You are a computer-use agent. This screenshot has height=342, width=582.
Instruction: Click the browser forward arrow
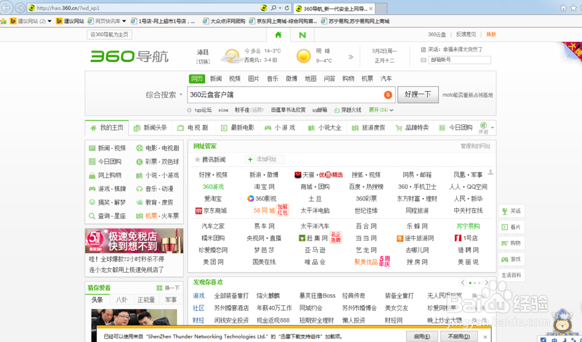(x=20, y=8)
